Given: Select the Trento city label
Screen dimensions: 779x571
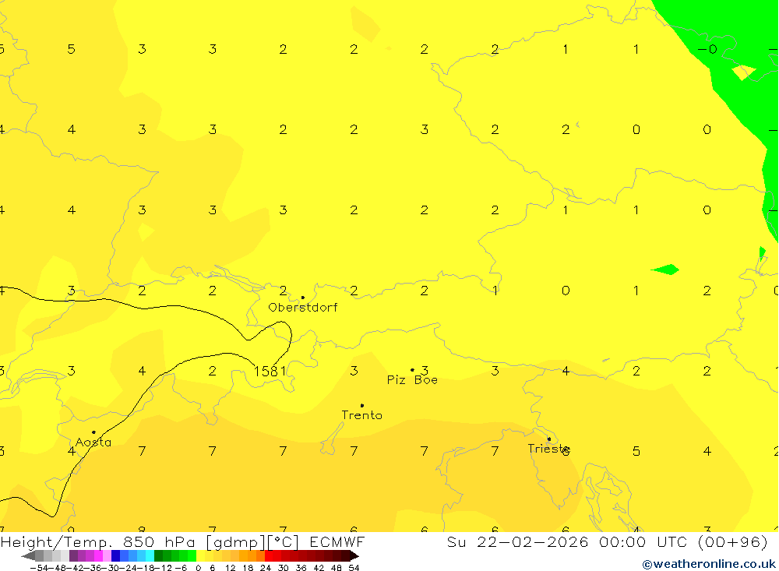Looking at the screenshot, I should pyautogui.click(x=362, y=415).
